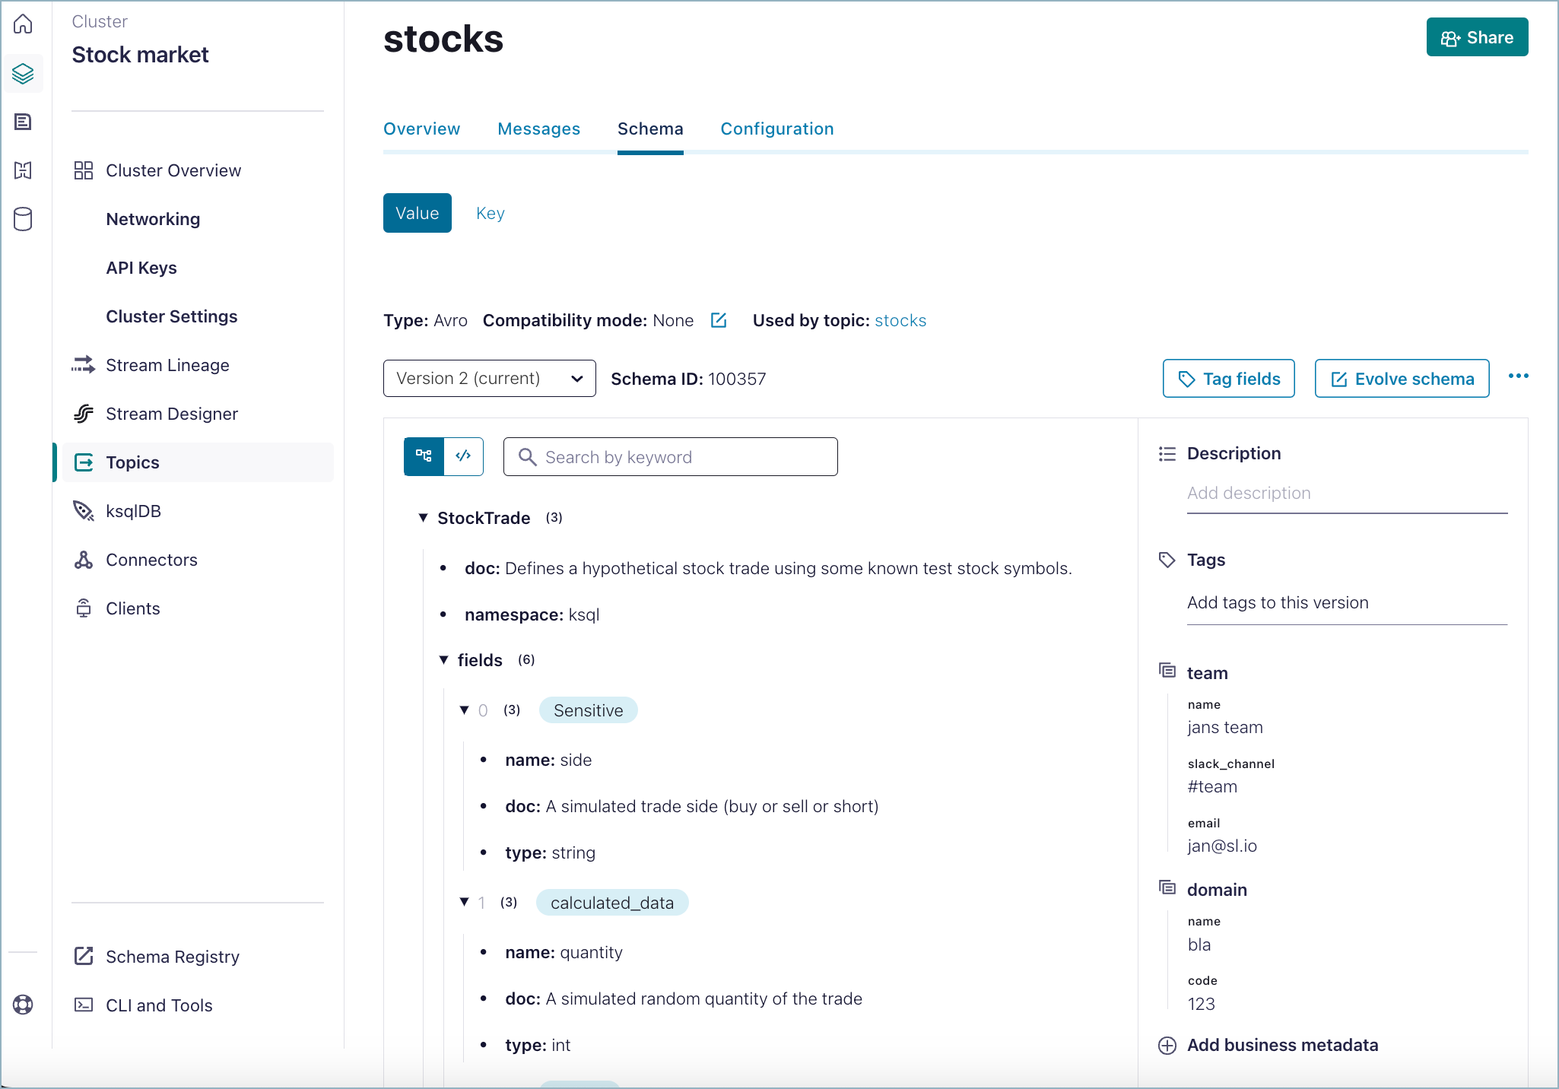Select the Home icon in the left rail
Screen dimensions: 1559x1089
coord(23,24)
